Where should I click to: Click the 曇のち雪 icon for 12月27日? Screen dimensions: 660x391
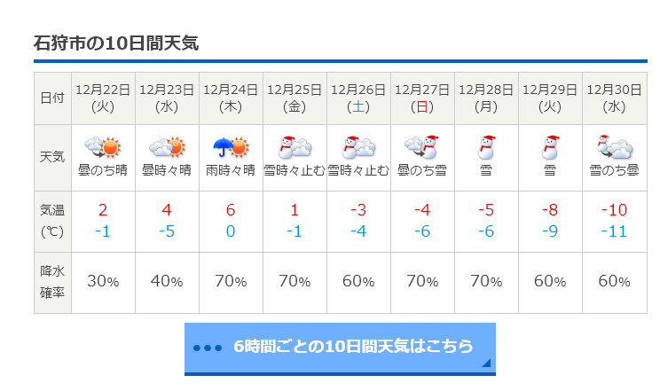pyautogui.click(x=422, y=147)
